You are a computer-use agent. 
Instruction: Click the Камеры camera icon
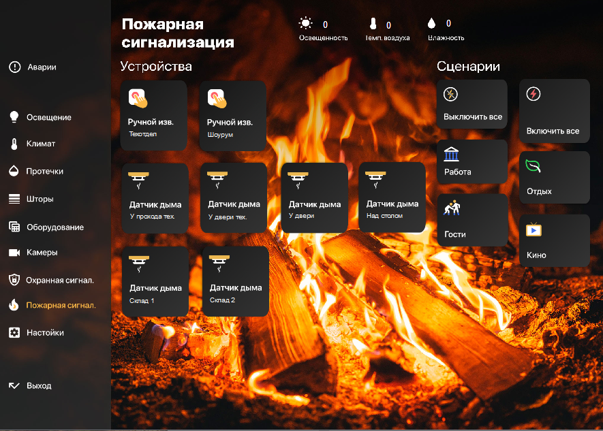14,253
